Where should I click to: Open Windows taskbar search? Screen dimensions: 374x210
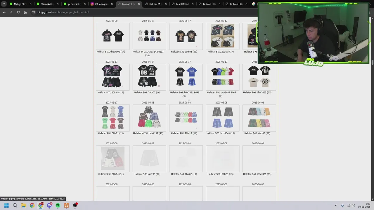pyautogui.click(x=15, y=205)
